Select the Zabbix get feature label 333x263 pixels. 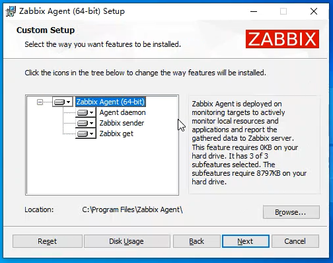pyautogui.click(x=116, y=133)
